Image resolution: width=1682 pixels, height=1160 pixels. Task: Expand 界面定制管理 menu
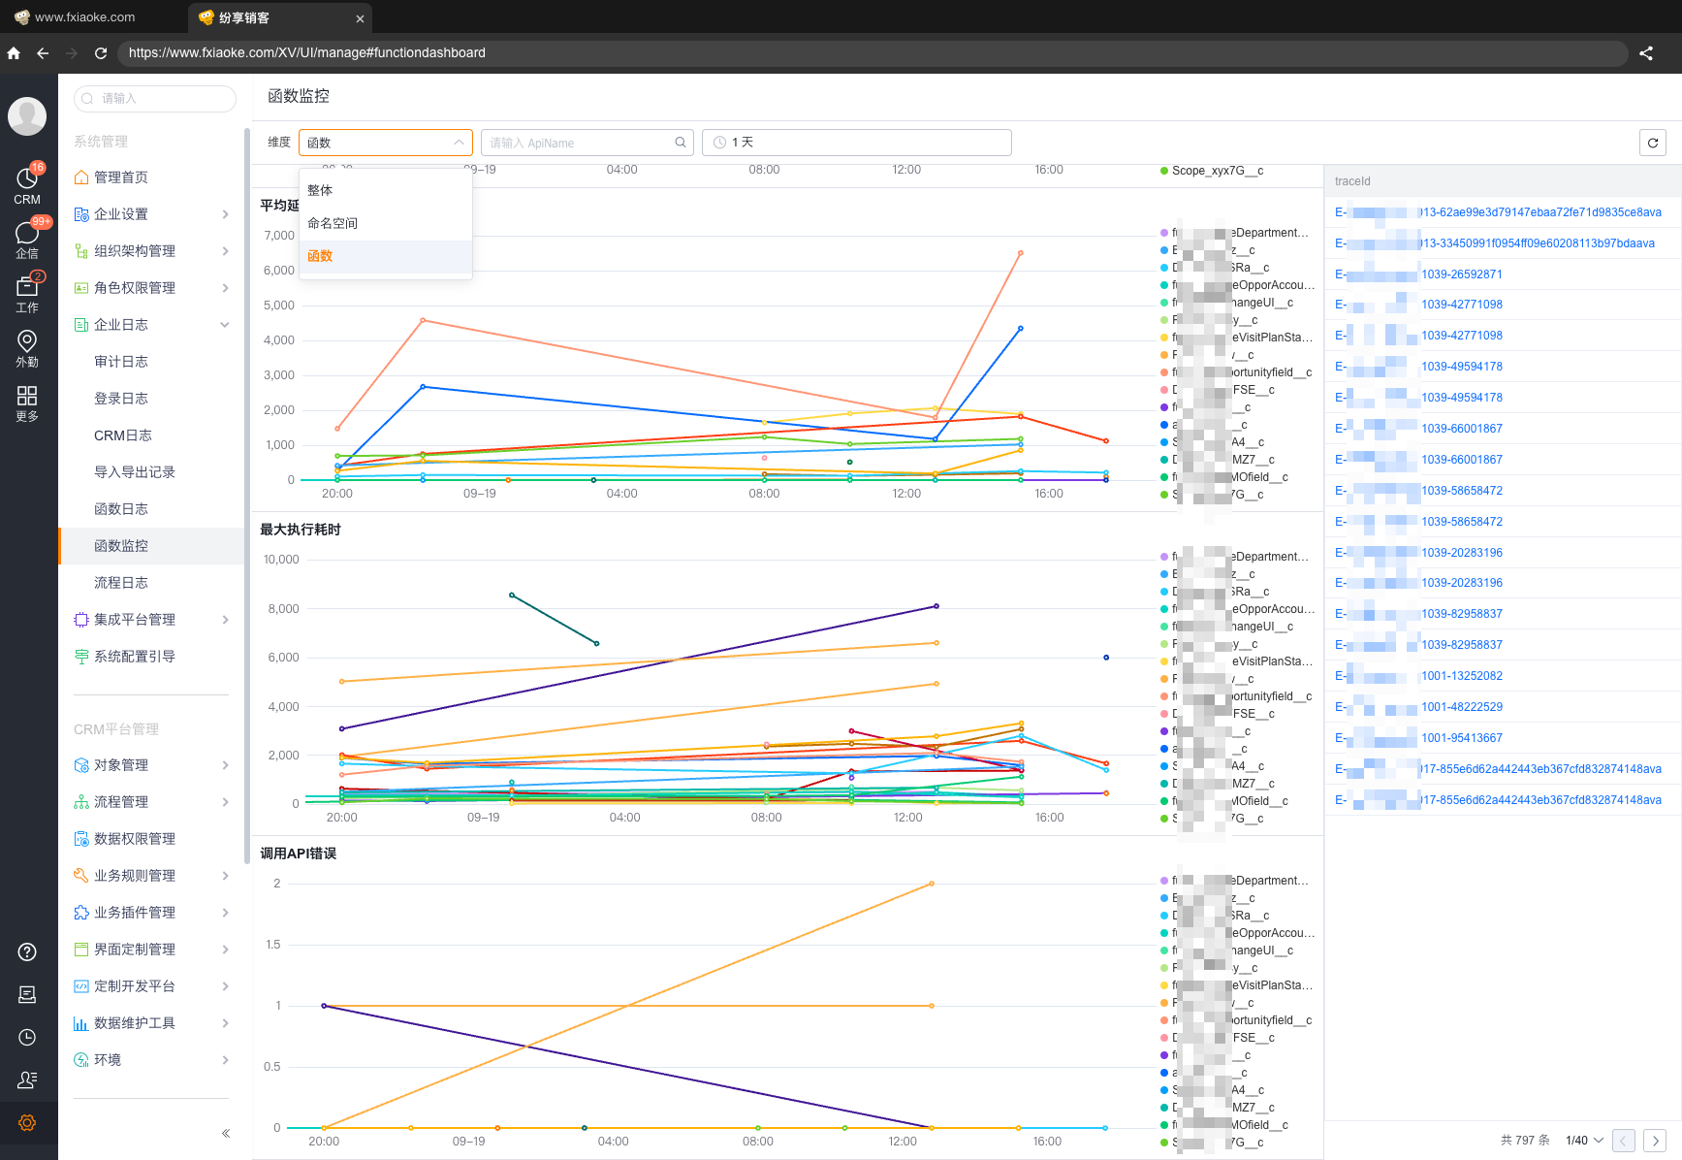[x=151, y=950]
